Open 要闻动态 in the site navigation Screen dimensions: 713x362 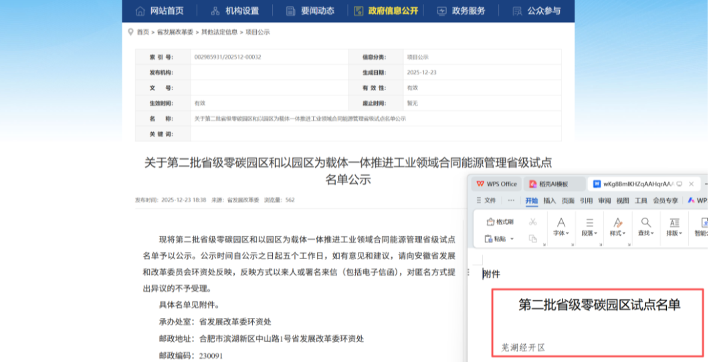(318, 11)
